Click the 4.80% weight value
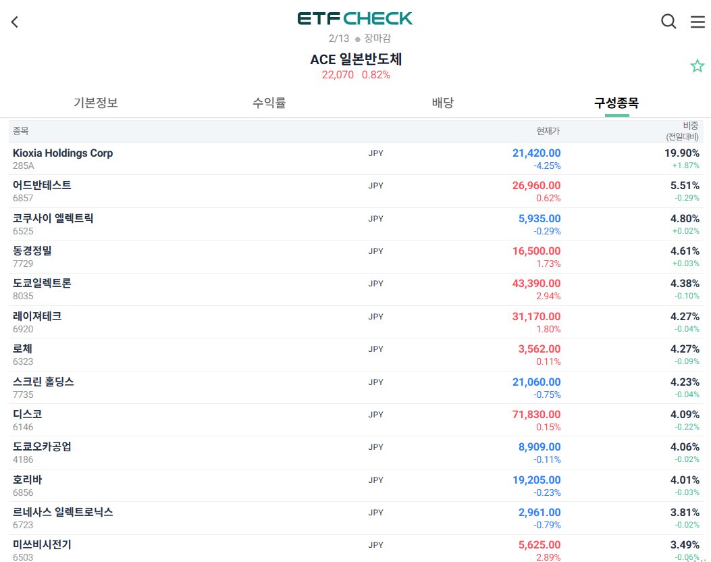 click(685, 219)
